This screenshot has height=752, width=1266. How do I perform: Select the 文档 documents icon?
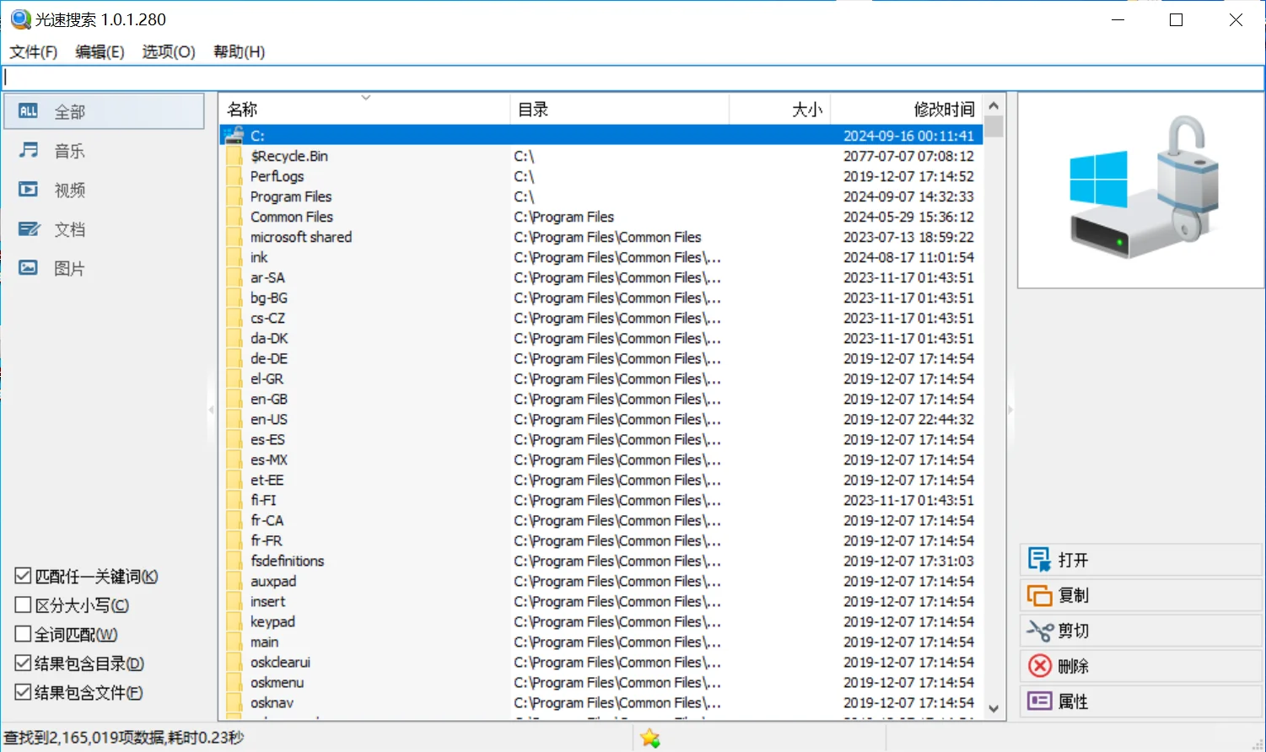pos(29,228)
